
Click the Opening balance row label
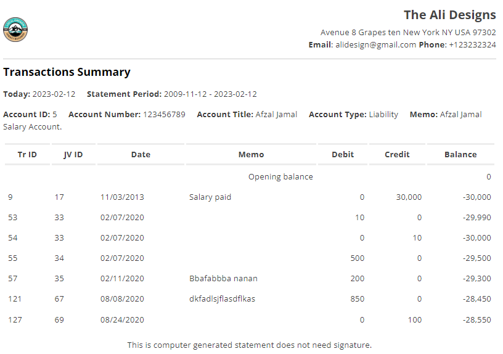tap(280, 177)
